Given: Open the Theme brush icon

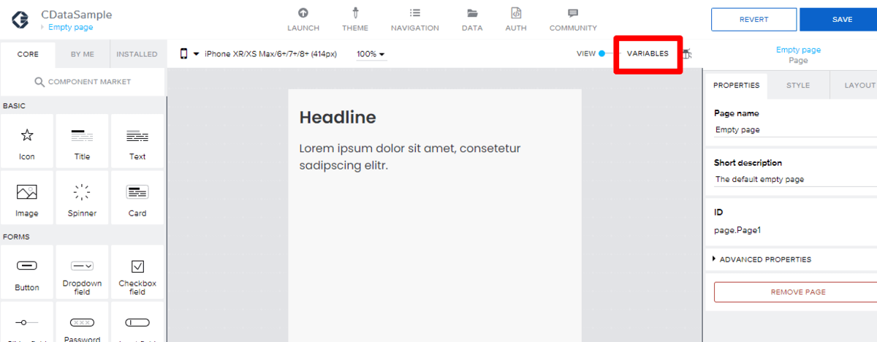Looking at the screenshot, I should coord(355,13).
